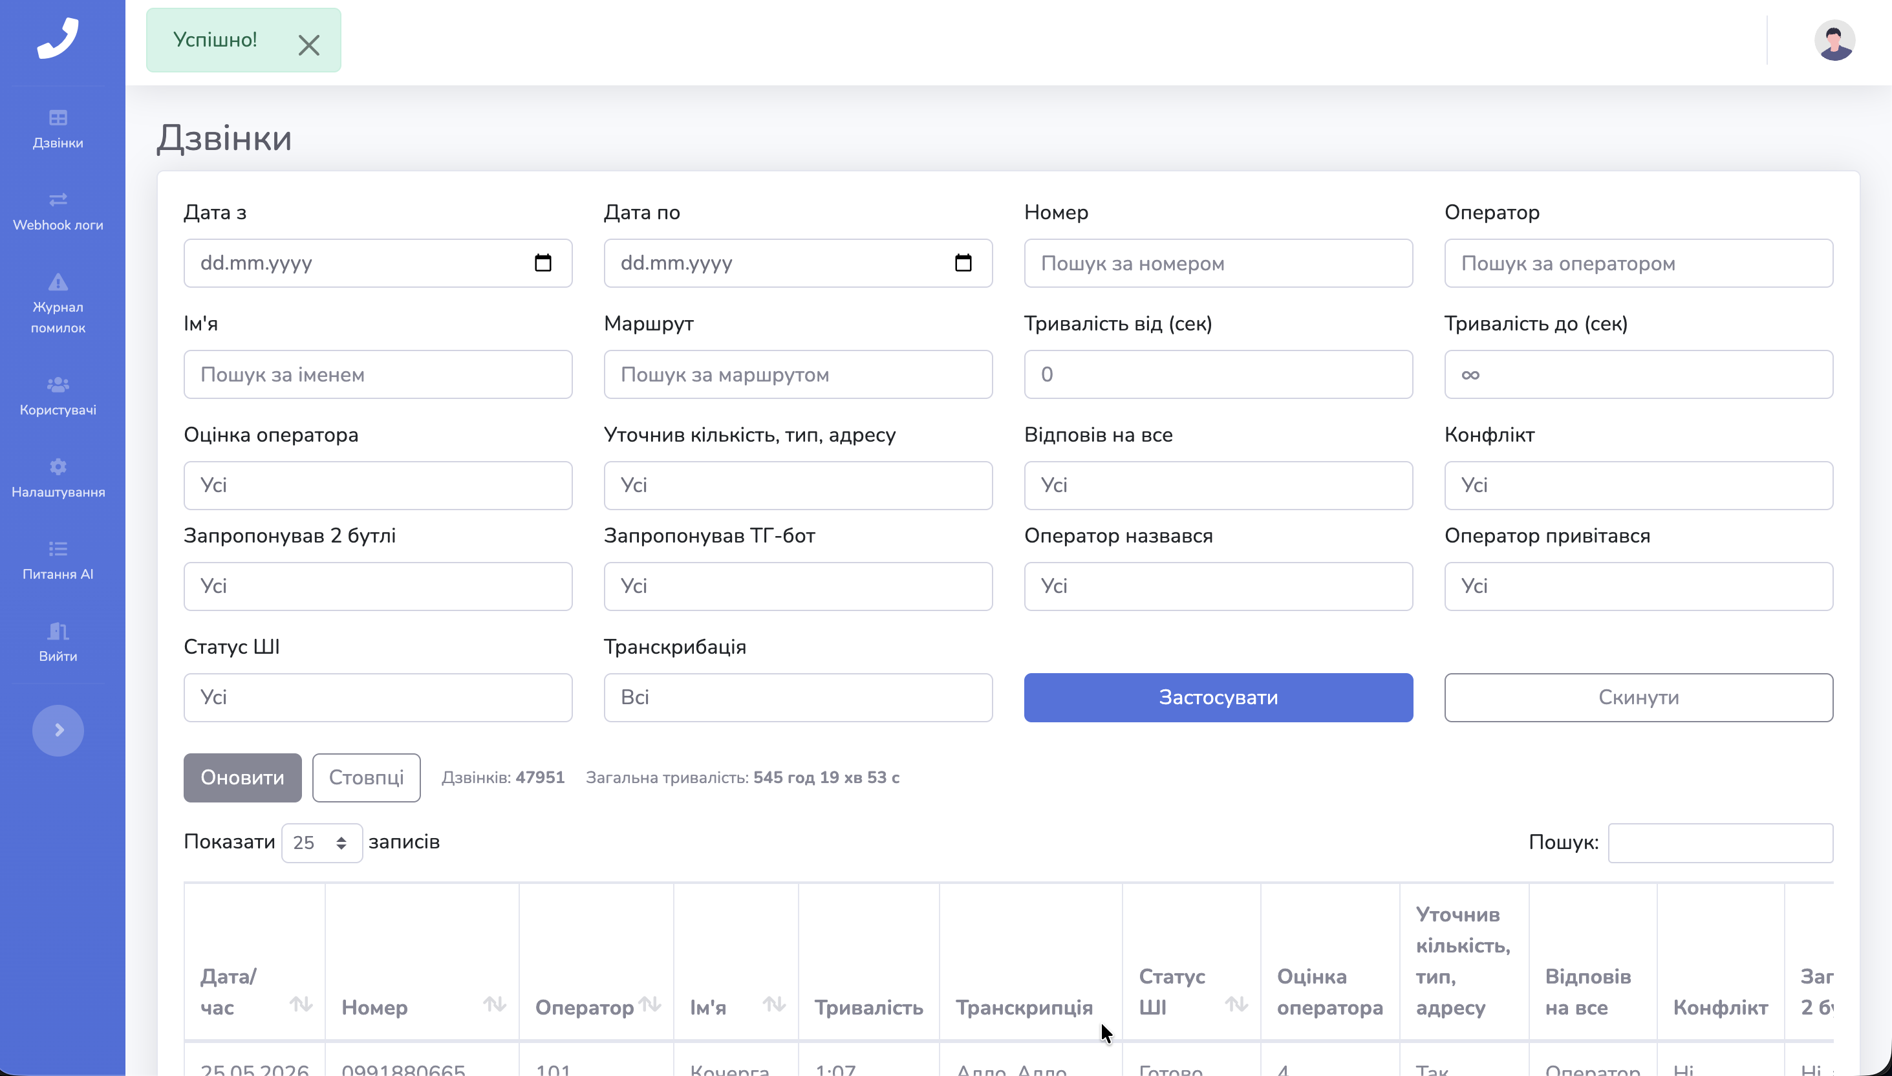The image size is (1892, 1076).
Task: Change the Показати records count selector
Action: [x=321, y=843]
